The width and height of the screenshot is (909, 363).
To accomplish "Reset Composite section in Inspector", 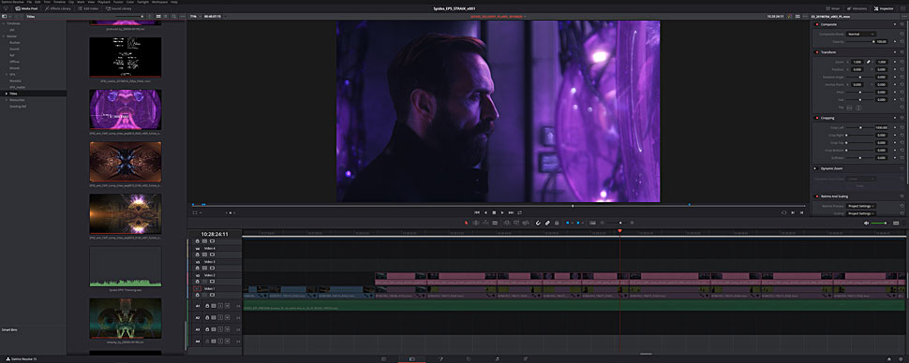I will coord(902,24).
